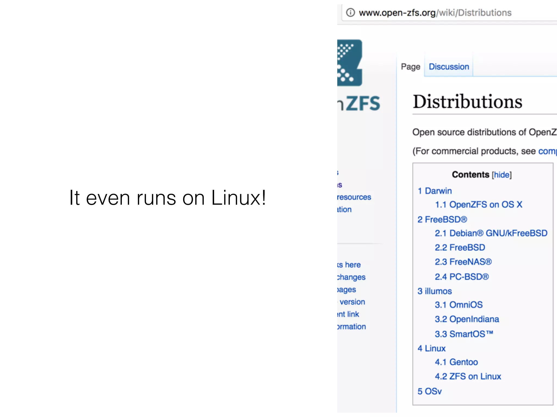Click the site info icon in address bar
The image size is (557, 417).
[x=350, y=12]
